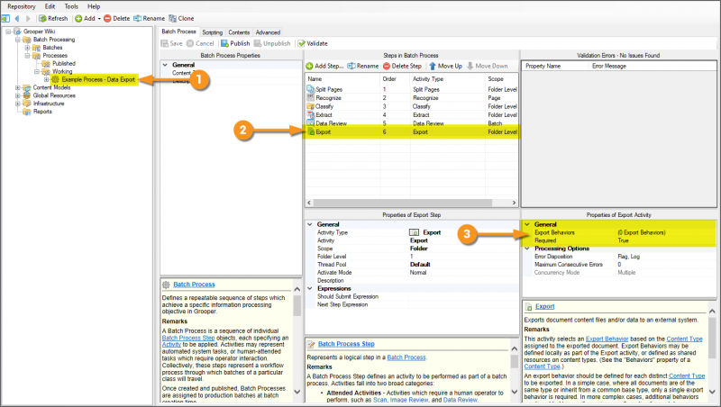The height and width of the screenshot is (407, 721).
Task: Click the Thread Pool value Default
Action: click(x=420, y=265)
